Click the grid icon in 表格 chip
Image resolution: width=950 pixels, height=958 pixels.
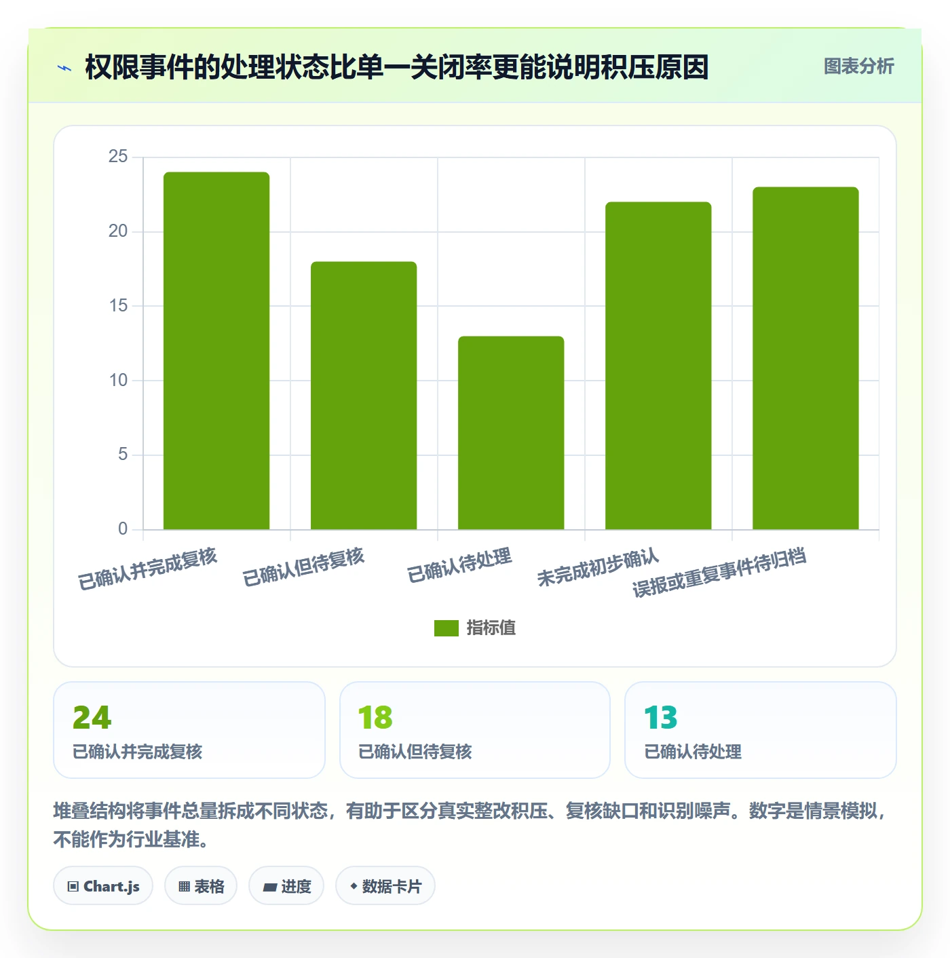(x=184, y=887)
